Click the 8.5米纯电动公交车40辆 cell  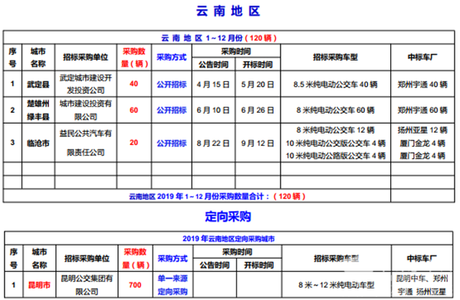[335, 84]
